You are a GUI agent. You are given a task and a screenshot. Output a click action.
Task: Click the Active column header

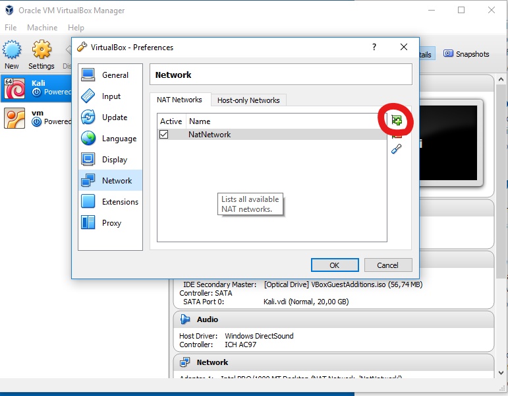171,121
